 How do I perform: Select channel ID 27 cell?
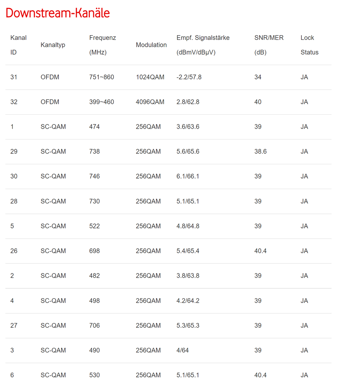tap(14, 325)
